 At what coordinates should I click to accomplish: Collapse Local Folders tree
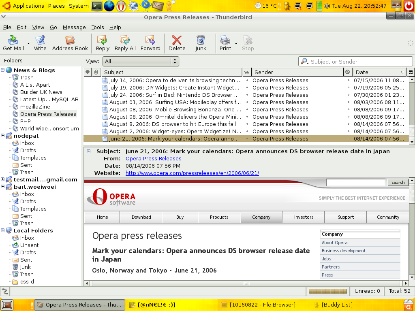3,230
